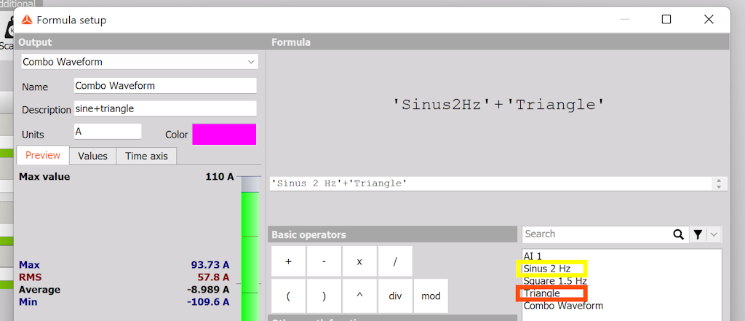Viewport: 745px width, 321px height.
Task: Select AI 1 channel in list
Action: [x=532, y=255]
